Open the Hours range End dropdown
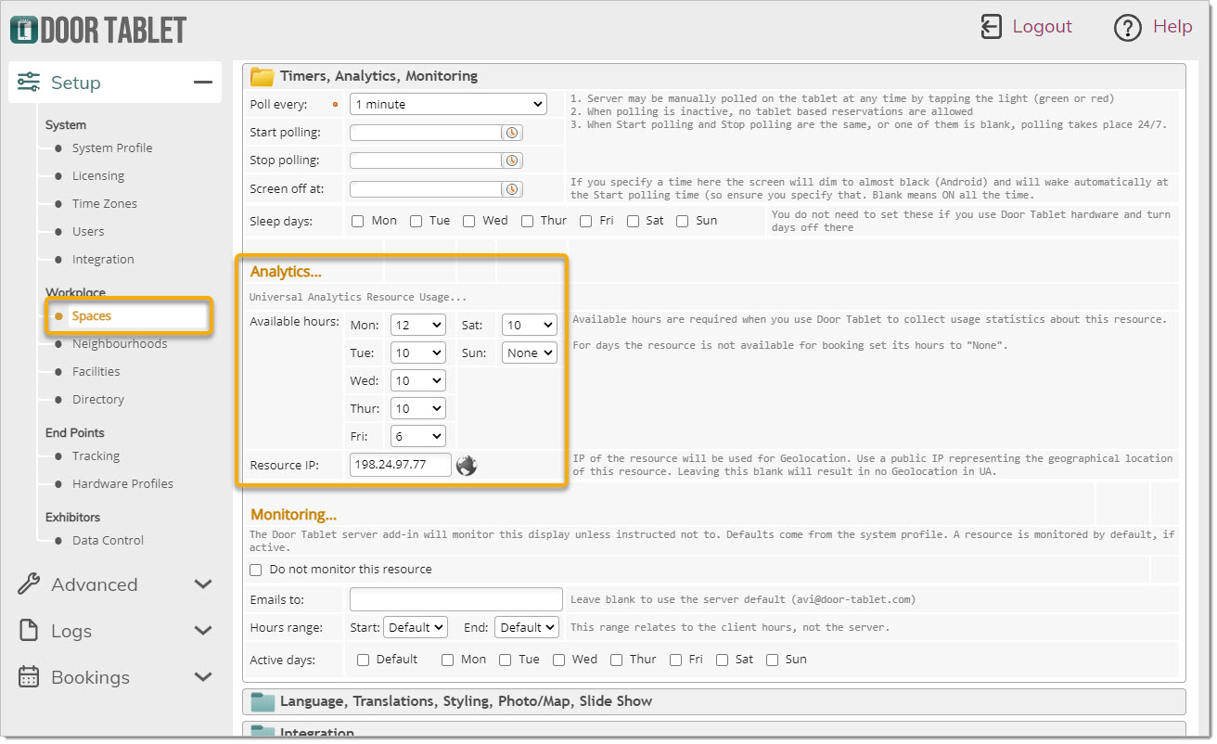Viewport: 1217px width, 744px height. click(527, 628)
